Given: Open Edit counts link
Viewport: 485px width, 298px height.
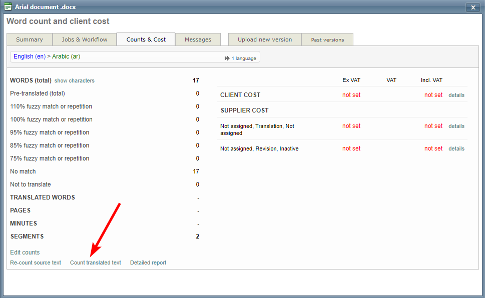Looking at the screenshot, I should coord(25,252).
